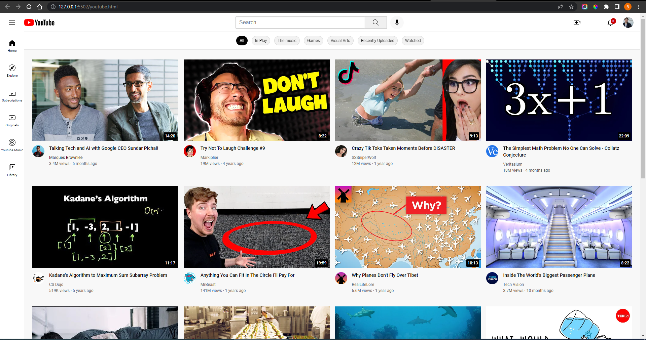Click Marques Brownlee channel name
Screen dimensions: 646x340
coord(66,158)
